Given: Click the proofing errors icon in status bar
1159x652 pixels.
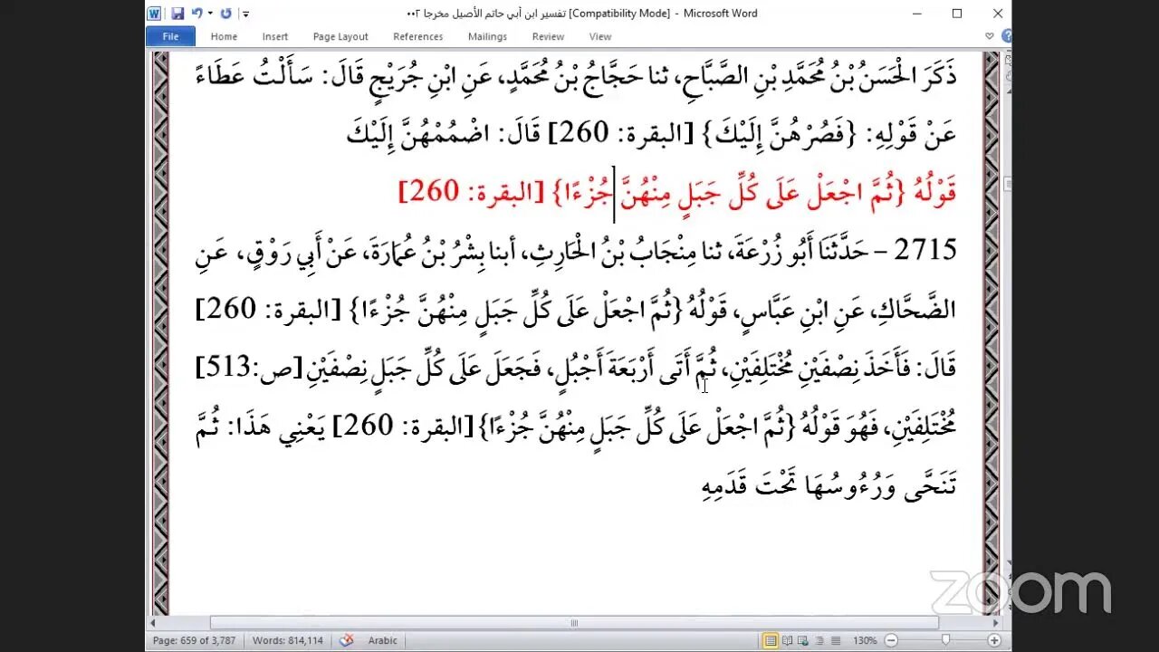Looking at the screenshot, I should coord(346,640).
